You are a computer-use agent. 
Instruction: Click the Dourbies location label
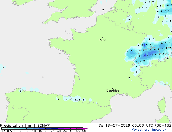click(x=113, y=91)
